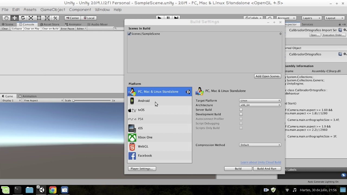Viewport: 347px width, 195px height.
Task: Click the Play button
Action: [159, 18]
